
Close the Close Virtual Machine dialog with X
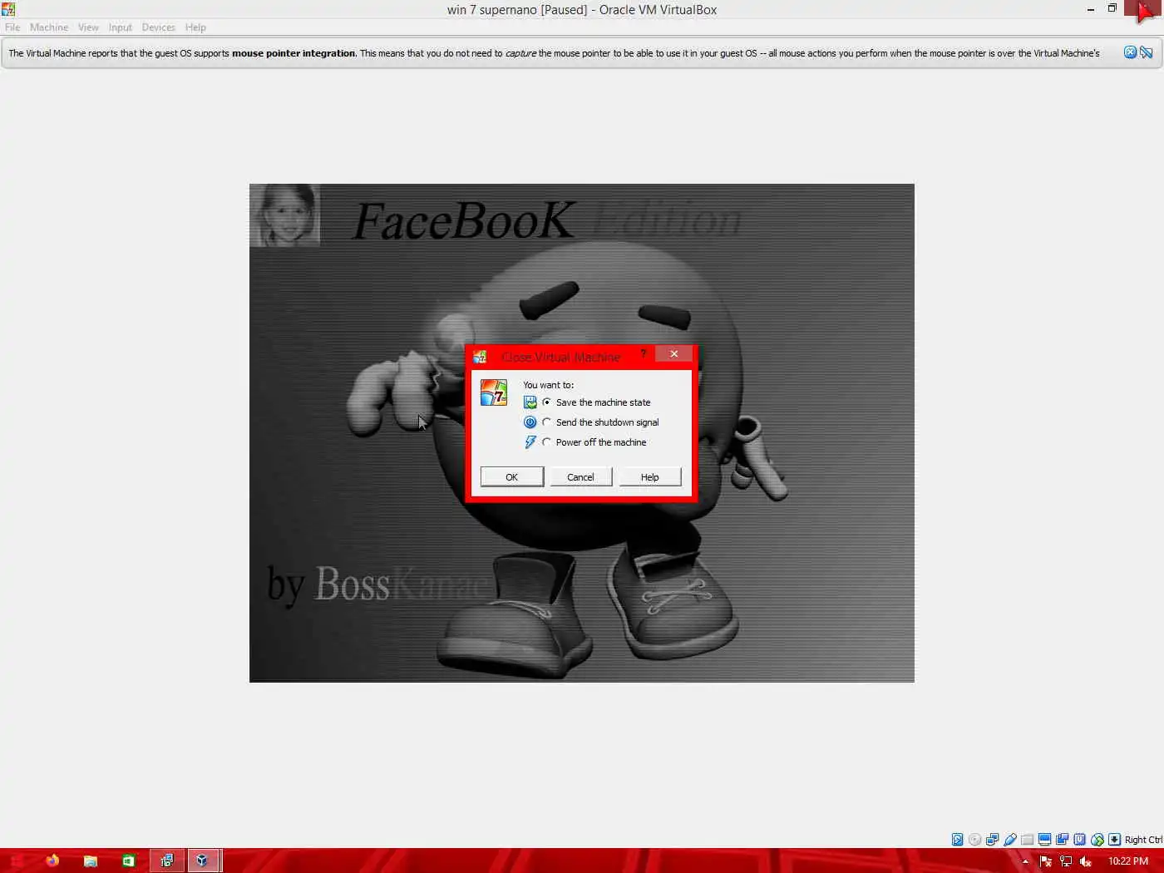point(674,354)
